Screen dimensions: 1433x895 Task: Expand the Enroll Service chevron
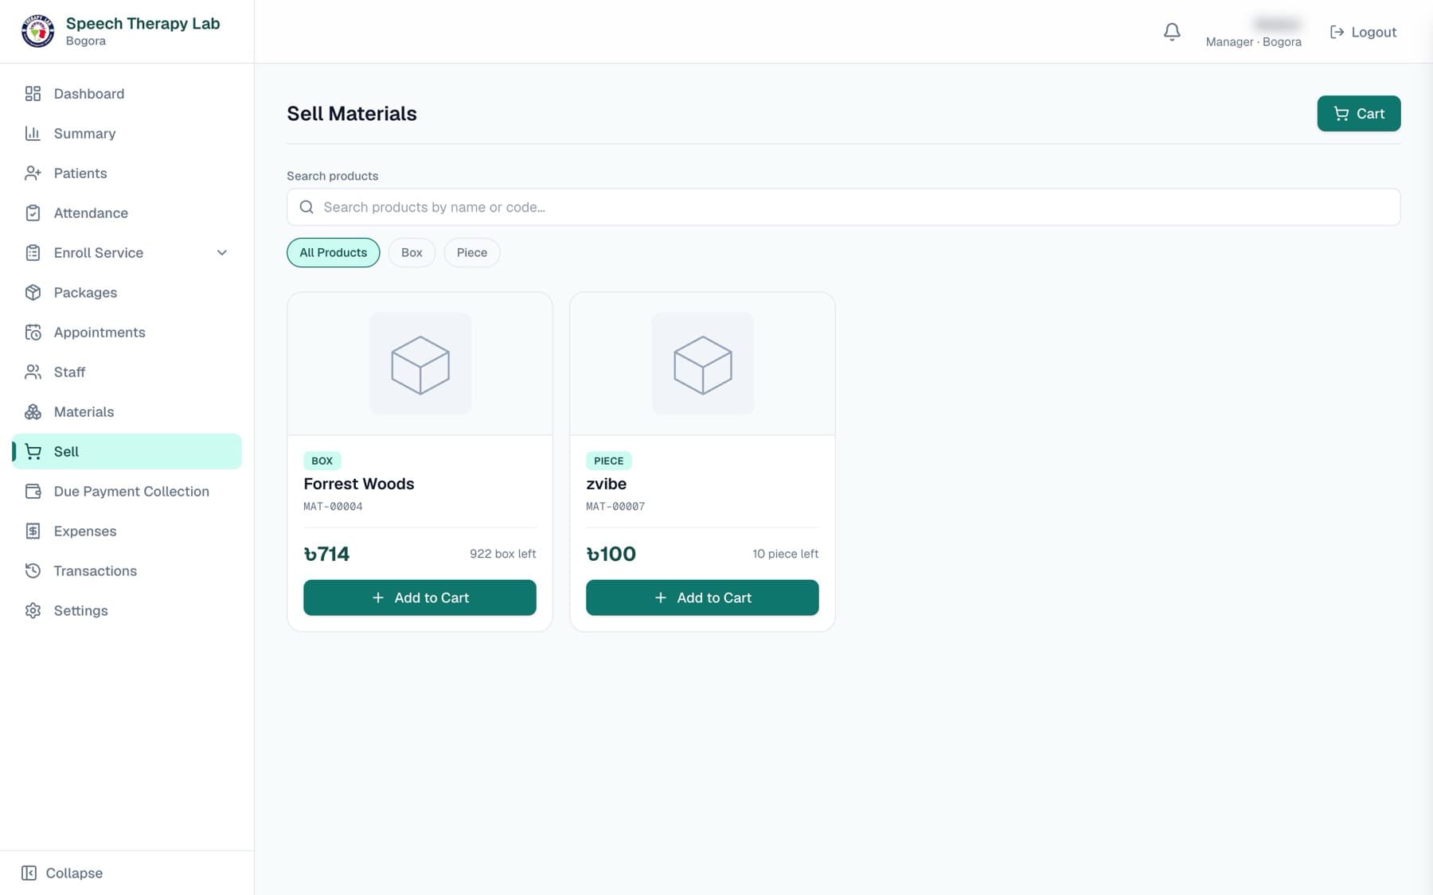222,253
